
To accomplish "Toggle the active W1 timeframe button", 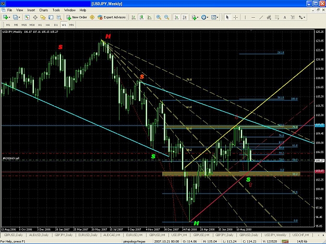I will (x=64, y=25).
